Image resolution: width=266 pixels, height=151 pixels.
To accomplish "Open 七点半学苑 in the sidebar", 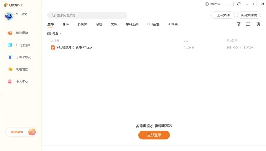I will pyautogui.click(x=19, y=57).
